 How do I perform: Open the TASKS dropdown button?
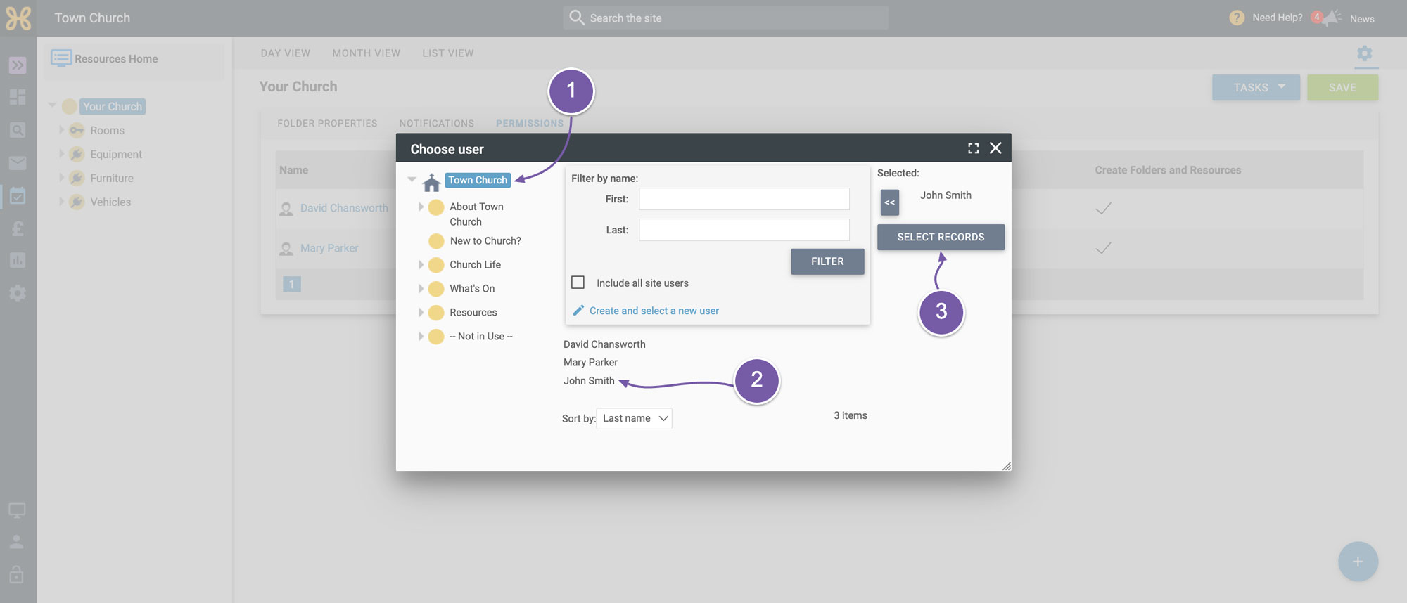tap(1256, 87)
